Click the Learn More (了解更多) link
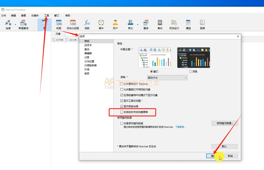The width and height of the screenshot is (264, 170). pyautogui.click(x=181, y=127)
